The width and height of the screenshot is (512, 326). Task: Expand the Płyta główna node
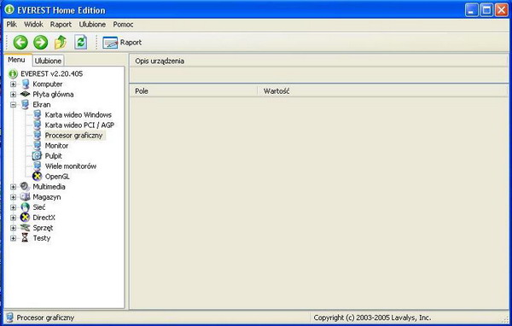(x=13, y=95)
